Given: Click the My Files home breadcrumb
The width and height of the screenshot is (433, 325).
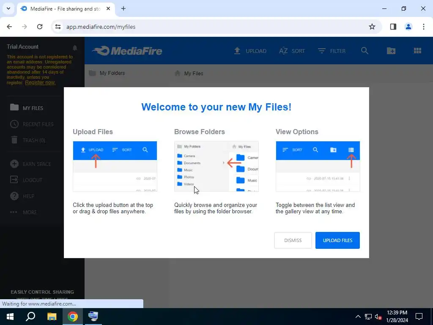Looking at the screenshot, I should (189, 73).
